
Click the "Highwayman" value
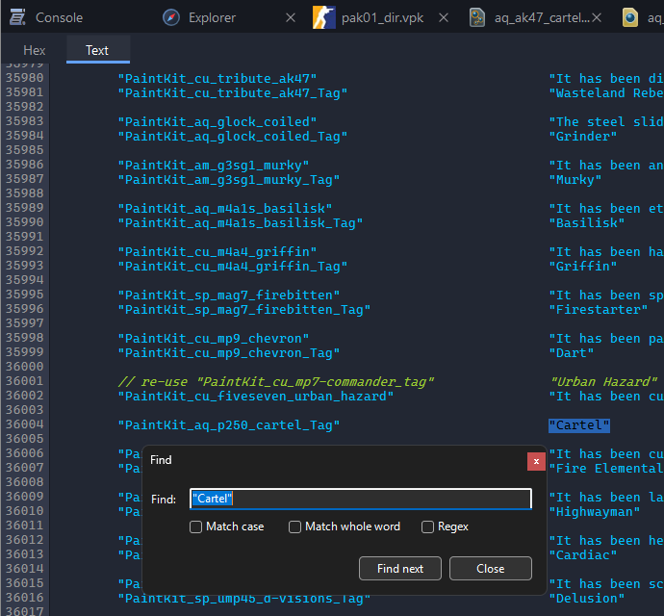(x=594, y=511)
